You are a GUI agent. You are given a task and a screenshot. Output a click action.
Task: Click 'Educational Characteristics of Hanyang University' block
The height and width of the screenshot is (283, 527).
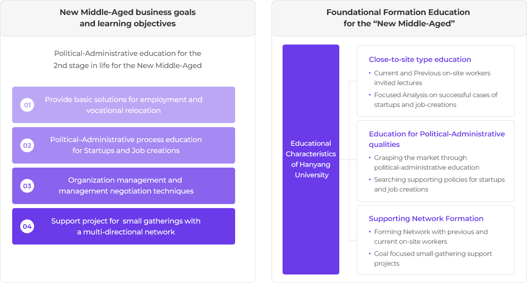311,160
